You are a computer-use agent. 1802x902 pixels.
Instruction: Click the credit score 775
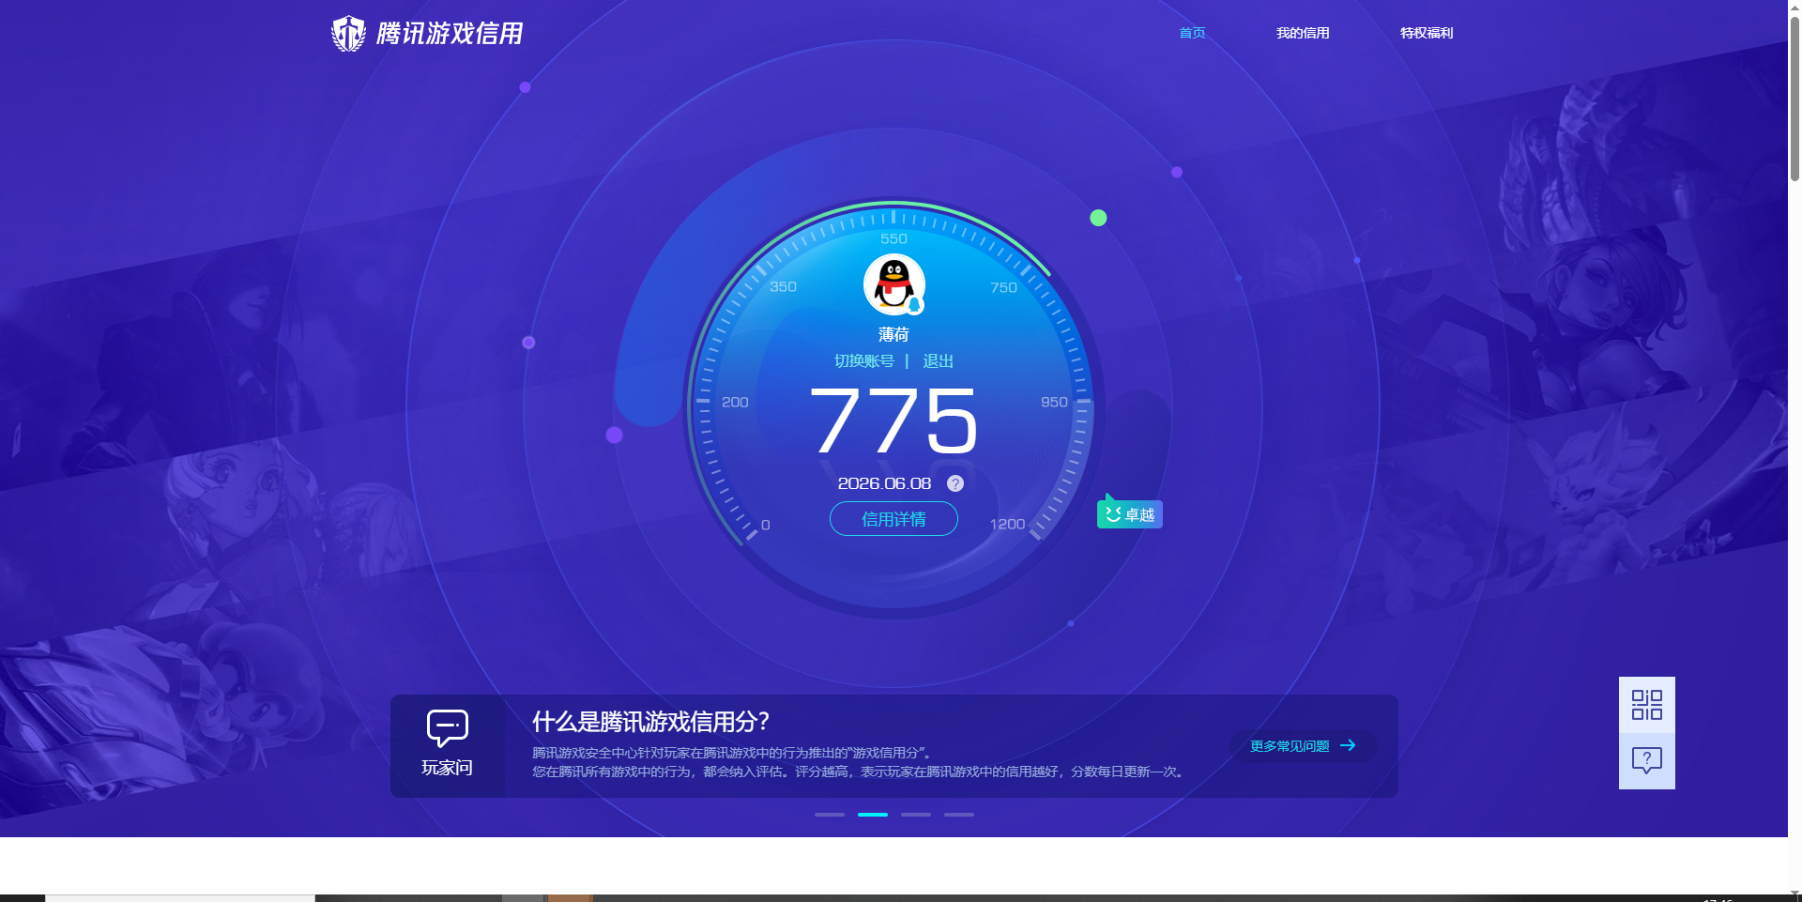(893, 421)
